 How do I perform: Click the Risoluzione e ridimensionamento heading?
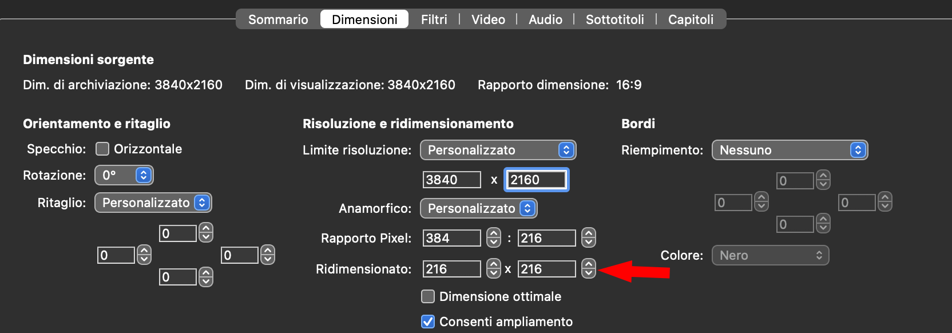pos(408,124)
